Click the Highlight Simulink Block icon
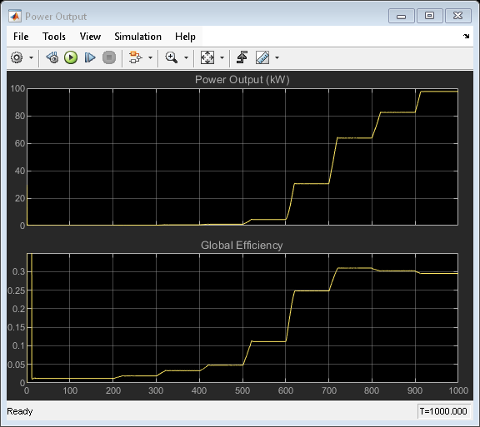The width and height of the screenshot is (480, 427). [135, 57]
